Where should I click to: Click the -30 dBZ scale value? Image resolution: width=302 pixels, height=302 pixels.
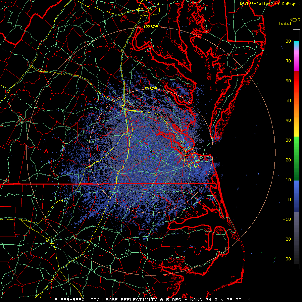point(287,259)
